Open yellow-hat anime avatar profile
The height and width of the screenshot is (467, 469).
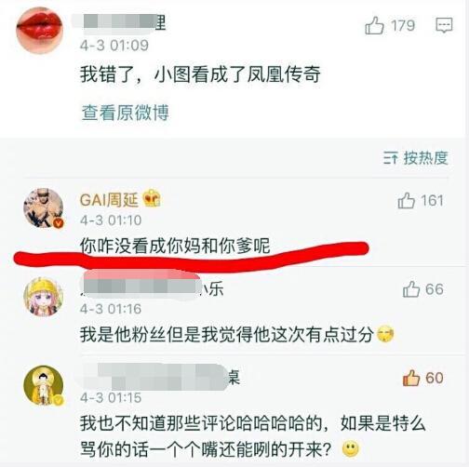pyautogui.click(x=44, y=297)
